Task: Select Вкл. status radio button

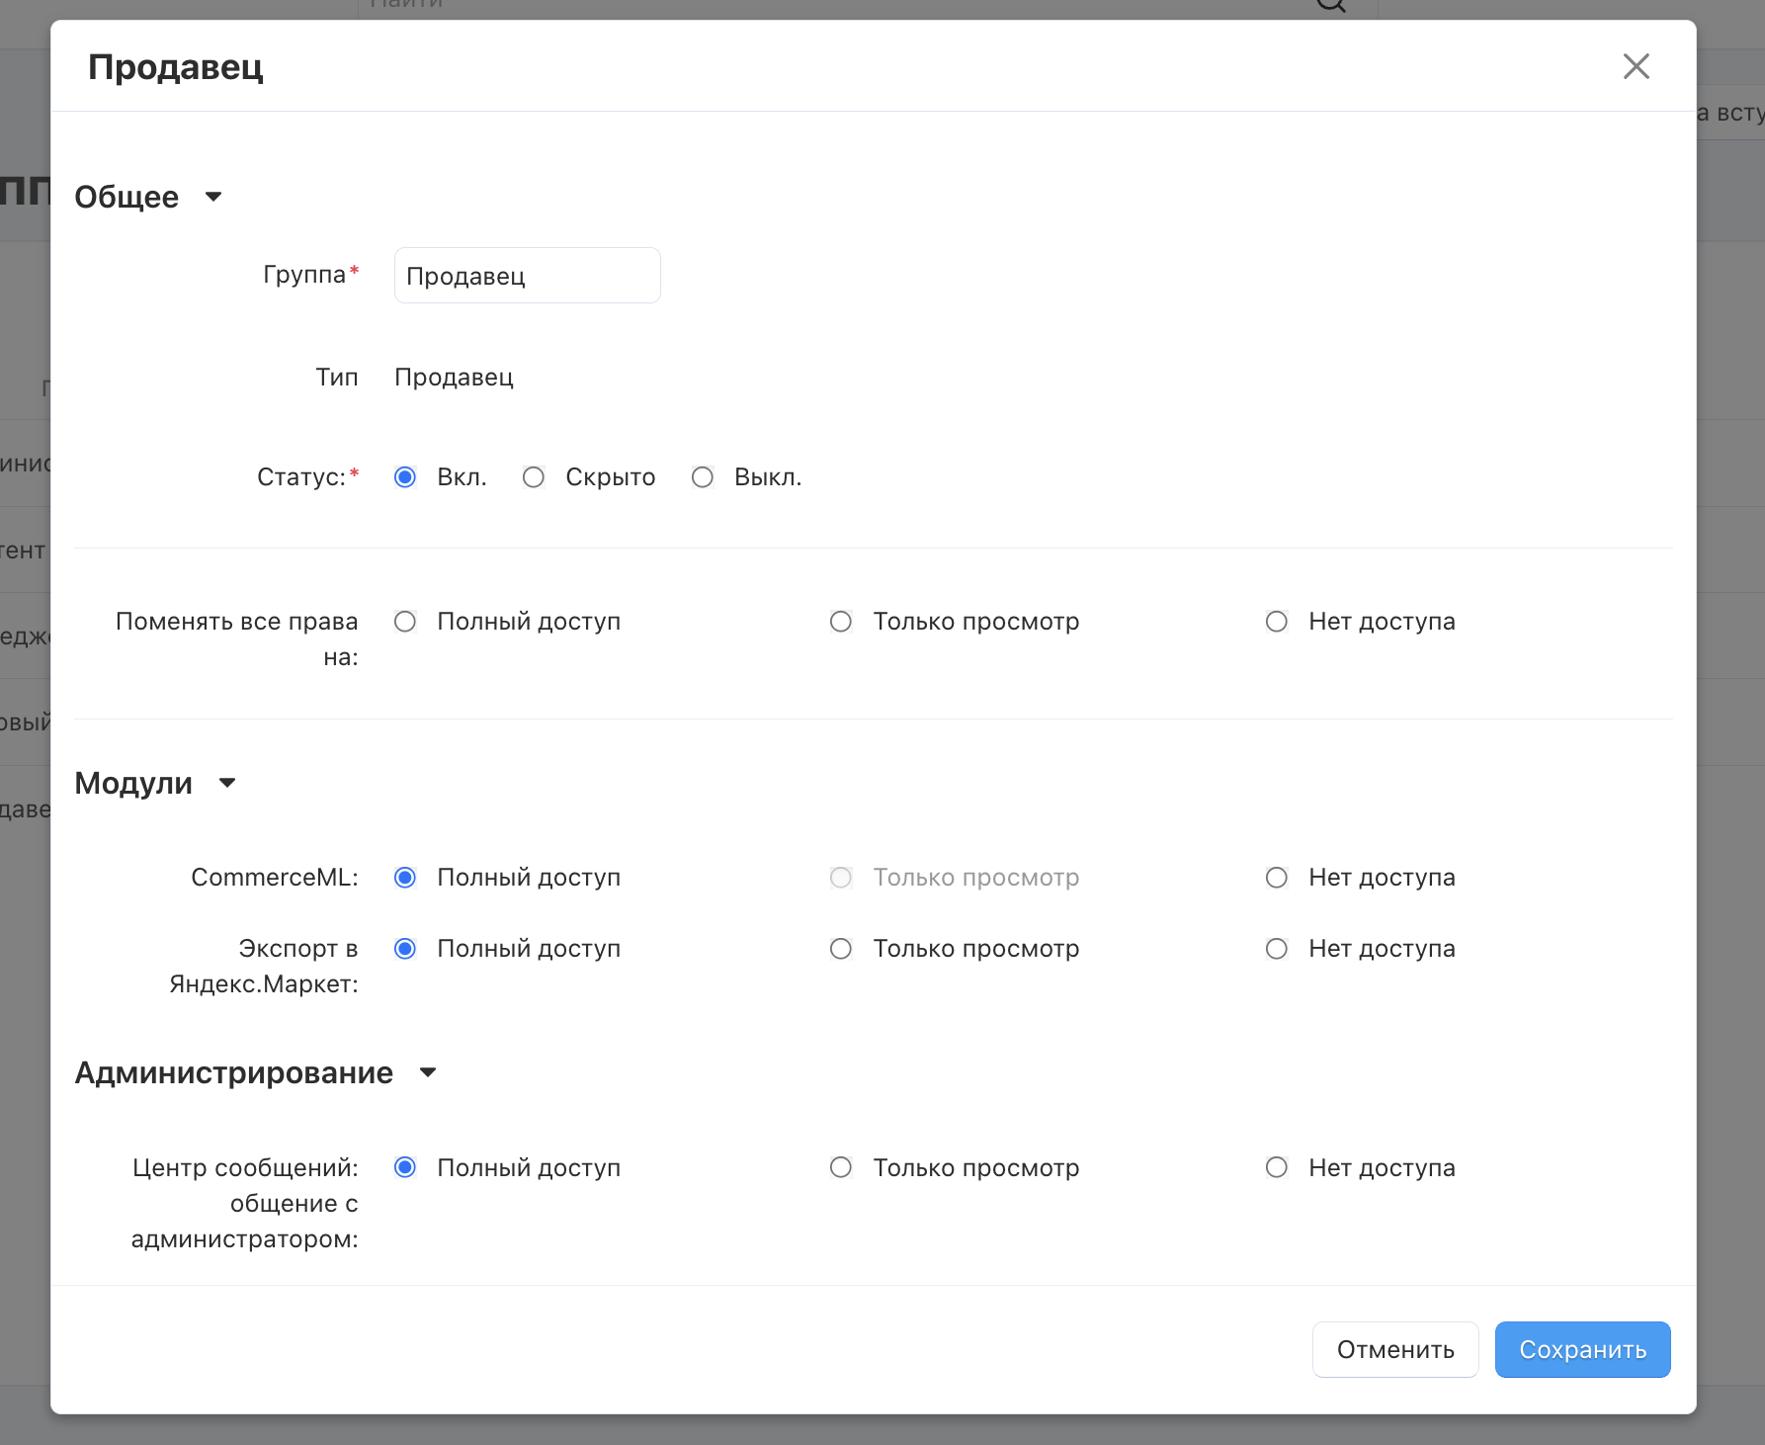Action: tap(405, 477)
